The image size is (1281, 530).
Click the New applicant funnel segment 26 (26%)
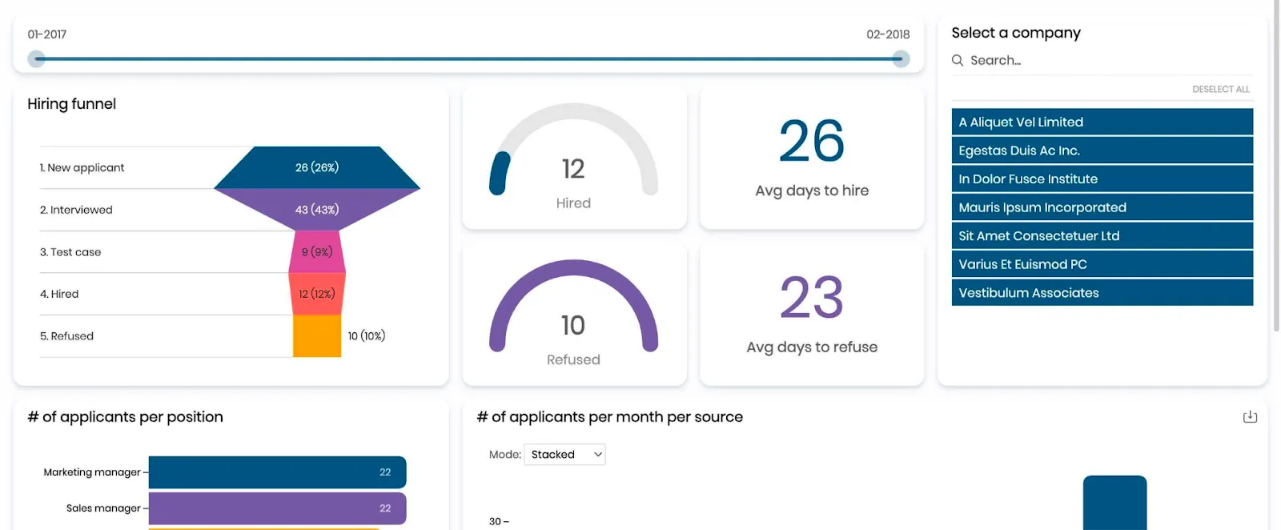coord(317,167)
